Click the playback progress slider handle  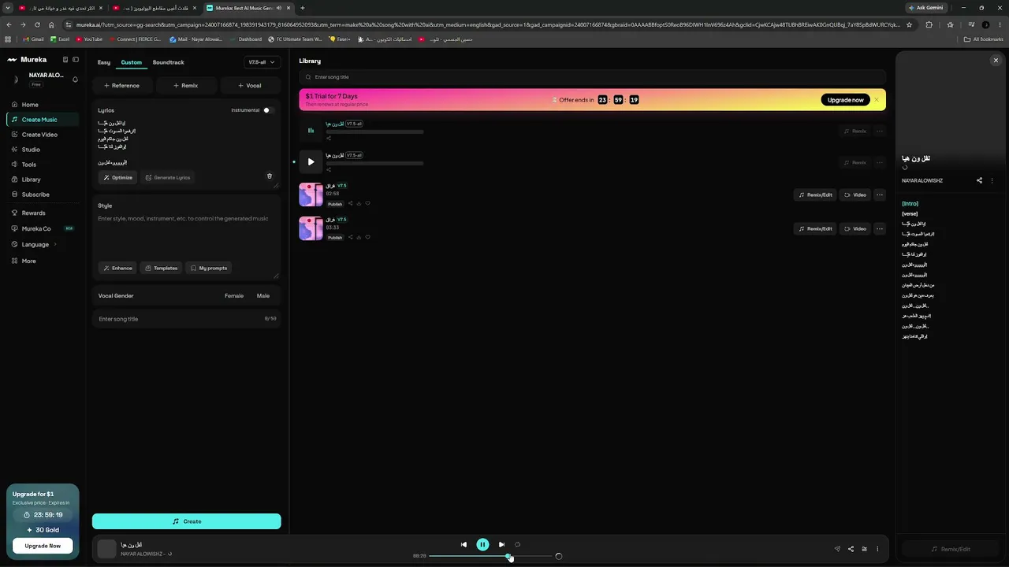point(508,556)
